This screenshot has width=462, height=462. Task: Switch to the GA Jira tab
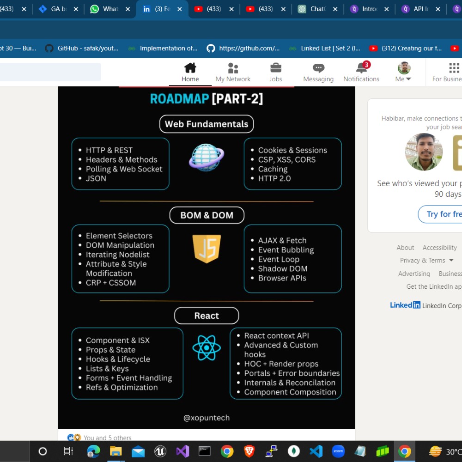58,9
